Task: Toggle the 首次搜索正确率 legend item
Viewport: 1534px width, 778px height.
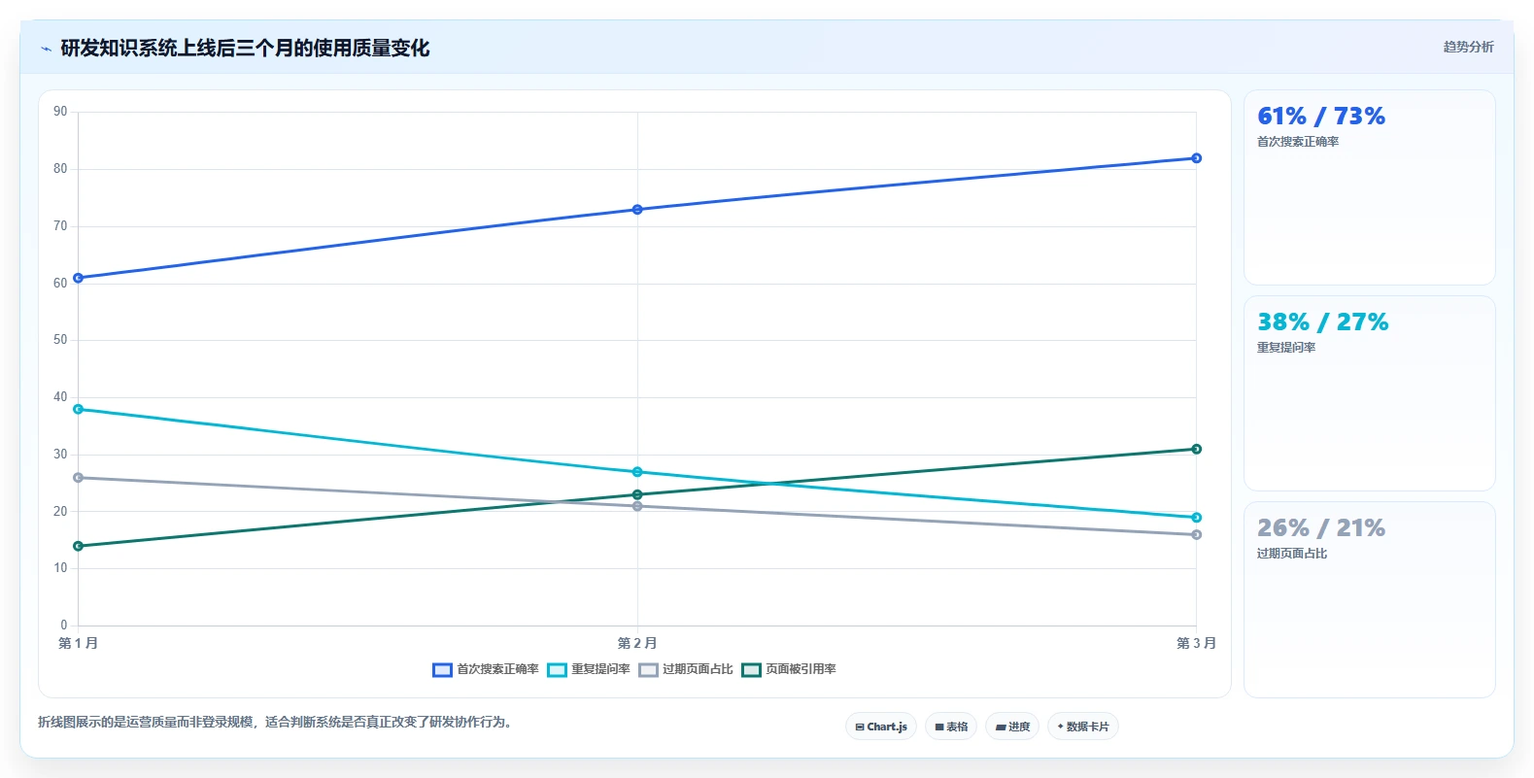Action: 486,669
